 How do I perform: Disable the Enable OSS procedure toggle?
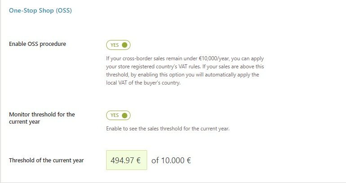point(118,45)
